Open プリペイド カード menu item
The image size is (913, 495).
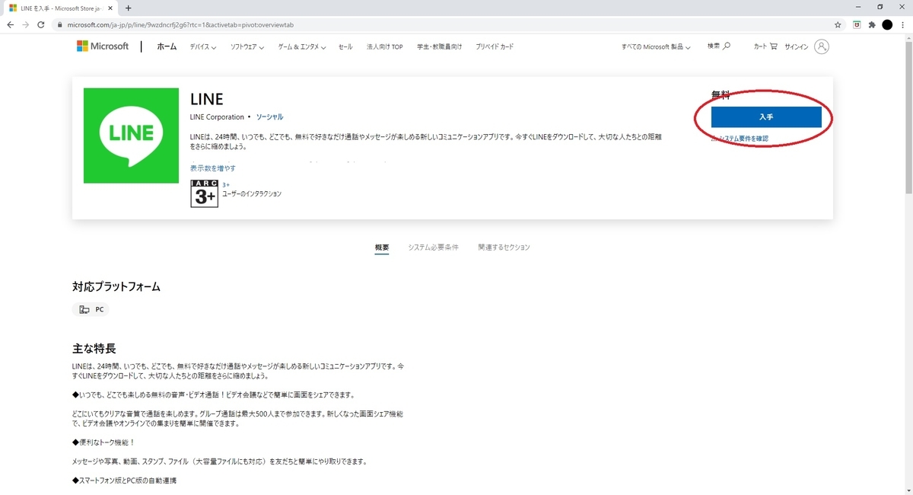tap(495, 46)
